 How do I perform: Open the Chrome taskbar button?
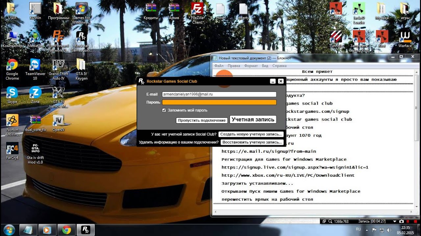tap(66, 230)
